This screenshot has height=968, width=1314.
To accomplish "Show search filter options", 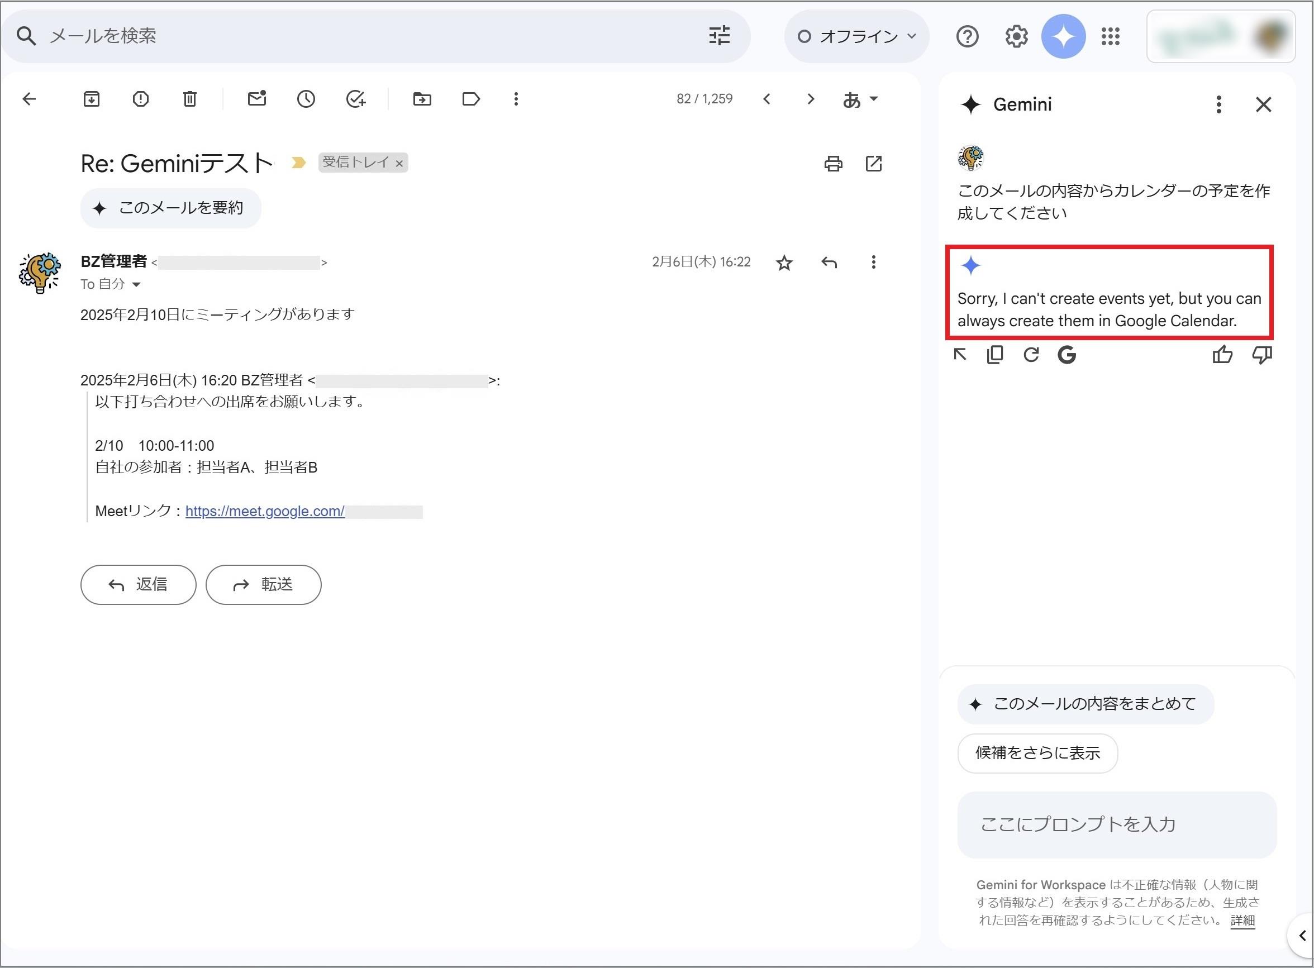I will 720,36.
